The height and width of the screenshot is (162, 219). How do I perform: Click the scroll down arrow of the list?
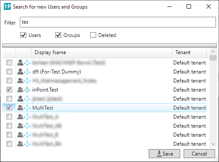[213, 144]
